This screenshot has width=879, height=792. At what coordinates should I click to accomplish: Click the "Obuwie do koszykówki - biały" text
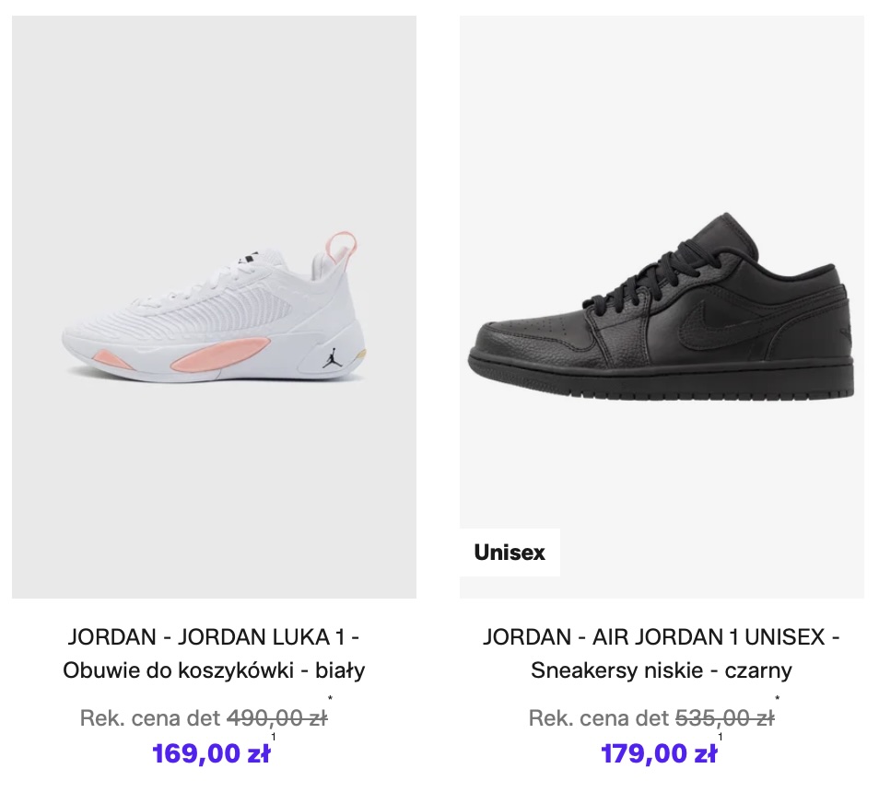[214, 670]
